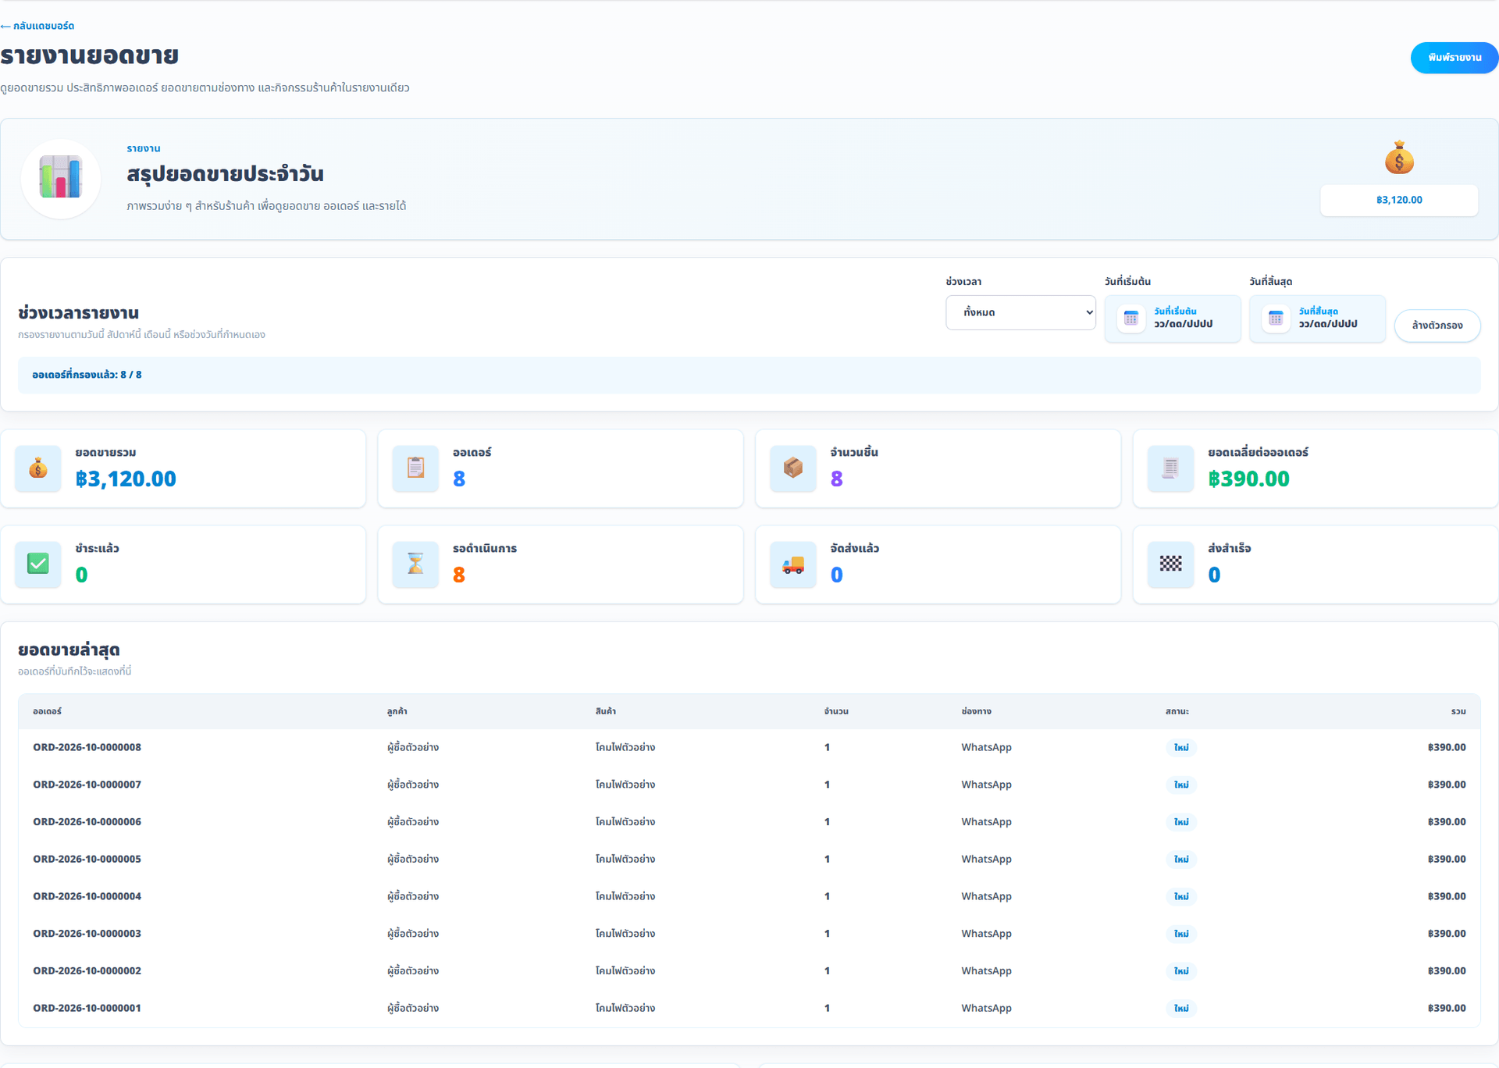The height and width of the screenshot is (1068, 1499).
Task: Click the bar chart report icon
Action: point(61,178)
